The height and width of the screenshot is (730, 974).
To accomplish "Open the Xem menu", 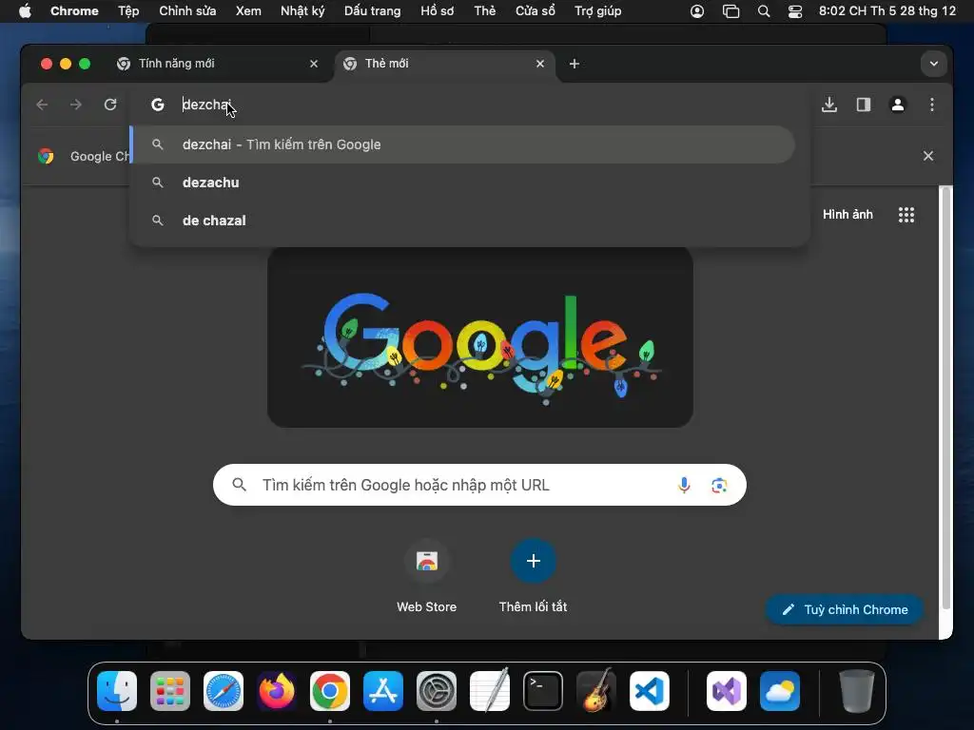I will click(248, 11).
